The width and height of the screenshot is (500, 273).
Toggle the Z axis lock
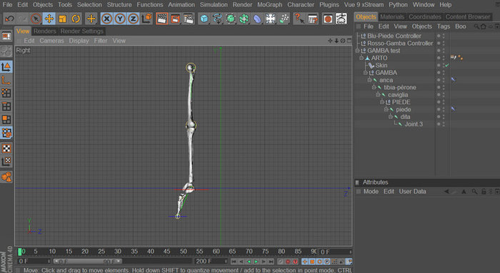click(x=134, y=19)
